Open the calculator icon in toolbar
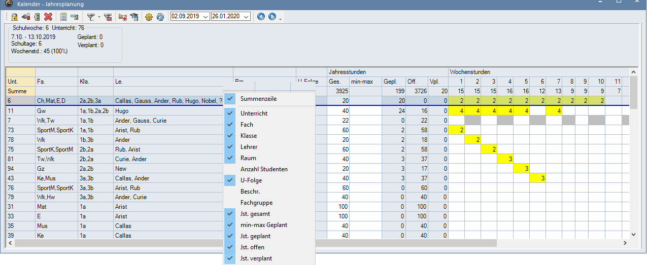Viewport: 647px width, 265px height. point(63,17)
